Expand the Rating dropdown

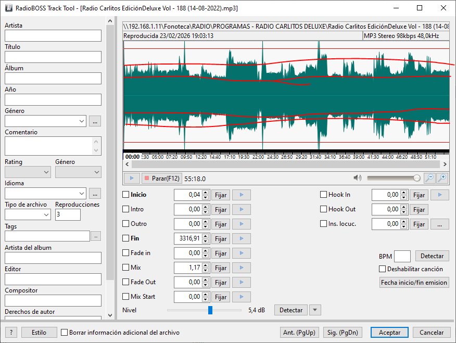tap(27, 172)
